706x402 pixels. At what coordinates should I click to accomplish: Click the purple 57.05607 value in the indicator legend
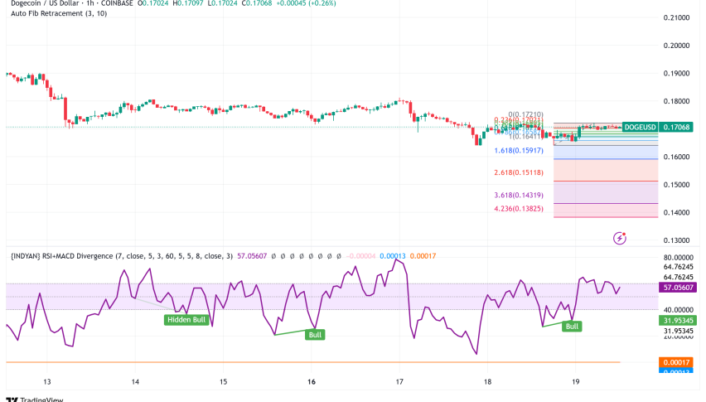pyautogui.click(x=252, y=255)
